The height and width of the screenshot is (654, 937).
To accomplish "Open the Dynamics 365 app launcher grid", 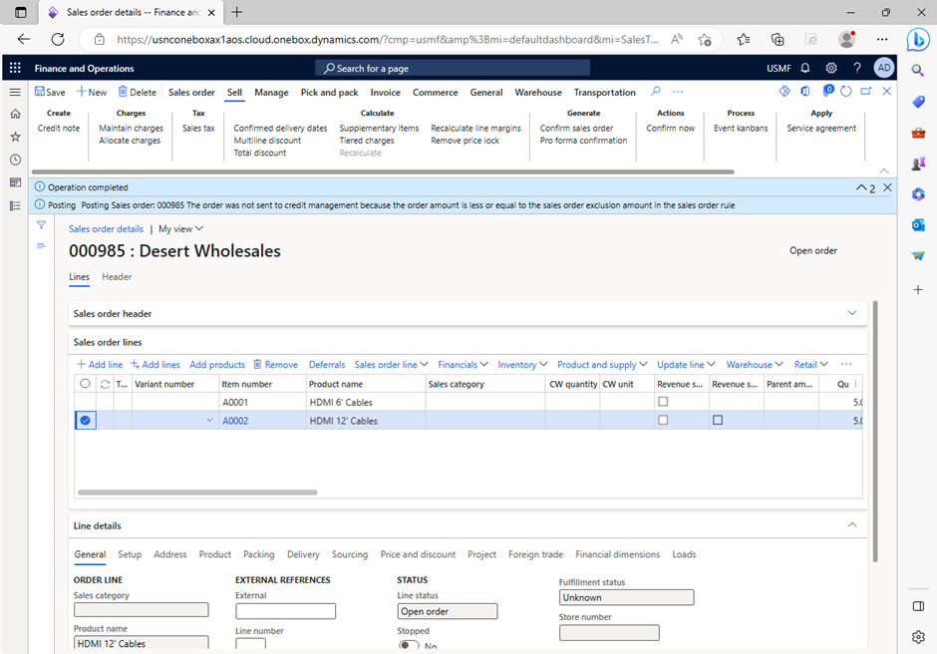I will pyautogui.click(x=14, y=68).
